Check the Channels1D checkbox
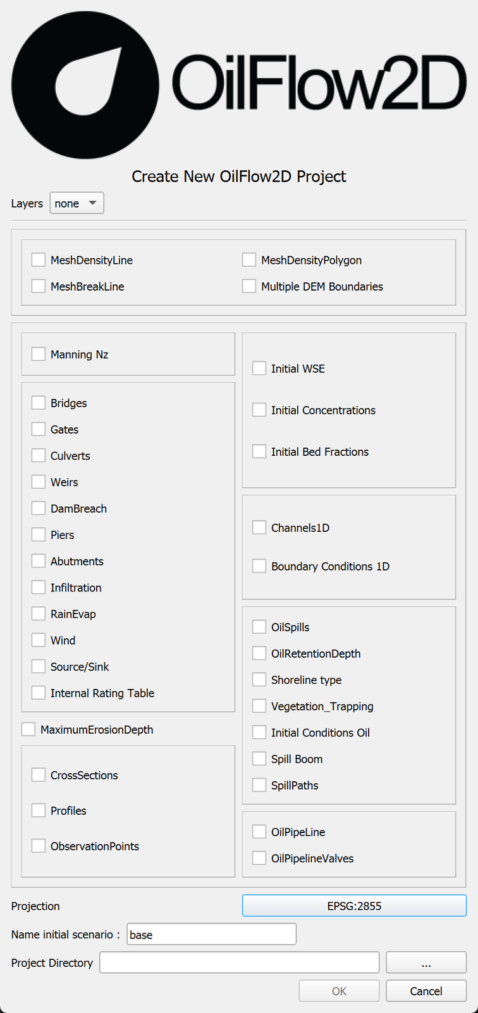Image resolution: width=478 pixels, height=1013 pixels. coord(259,528)
